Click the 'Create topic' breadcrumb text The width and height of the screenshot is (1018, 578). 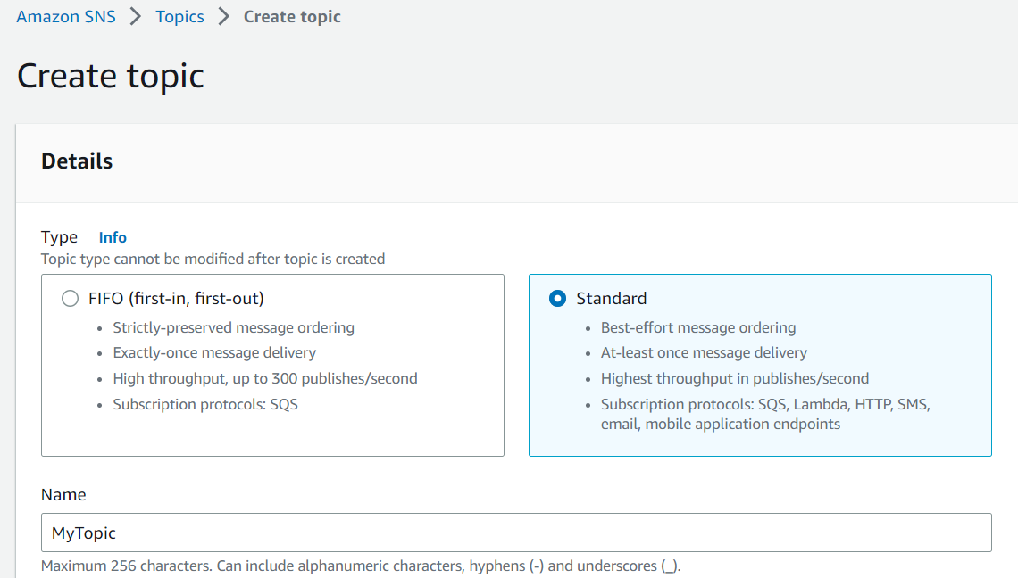292,16
